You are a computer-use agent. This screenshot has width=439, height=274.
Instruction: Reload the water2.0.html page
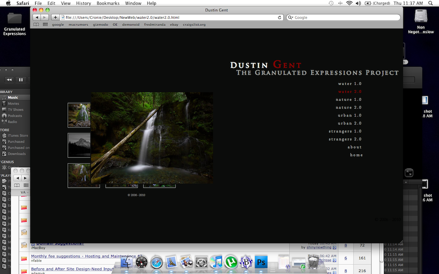[279, 18]
